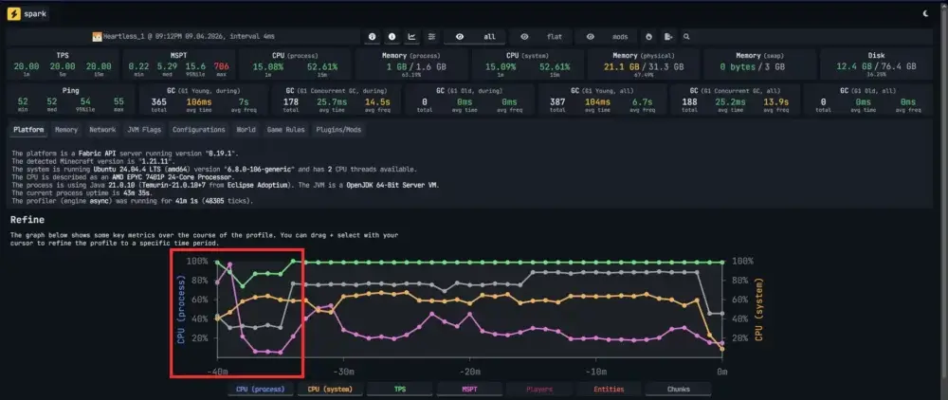Click the MSPT legend button
948x400 pixels.
click(468, 389)
